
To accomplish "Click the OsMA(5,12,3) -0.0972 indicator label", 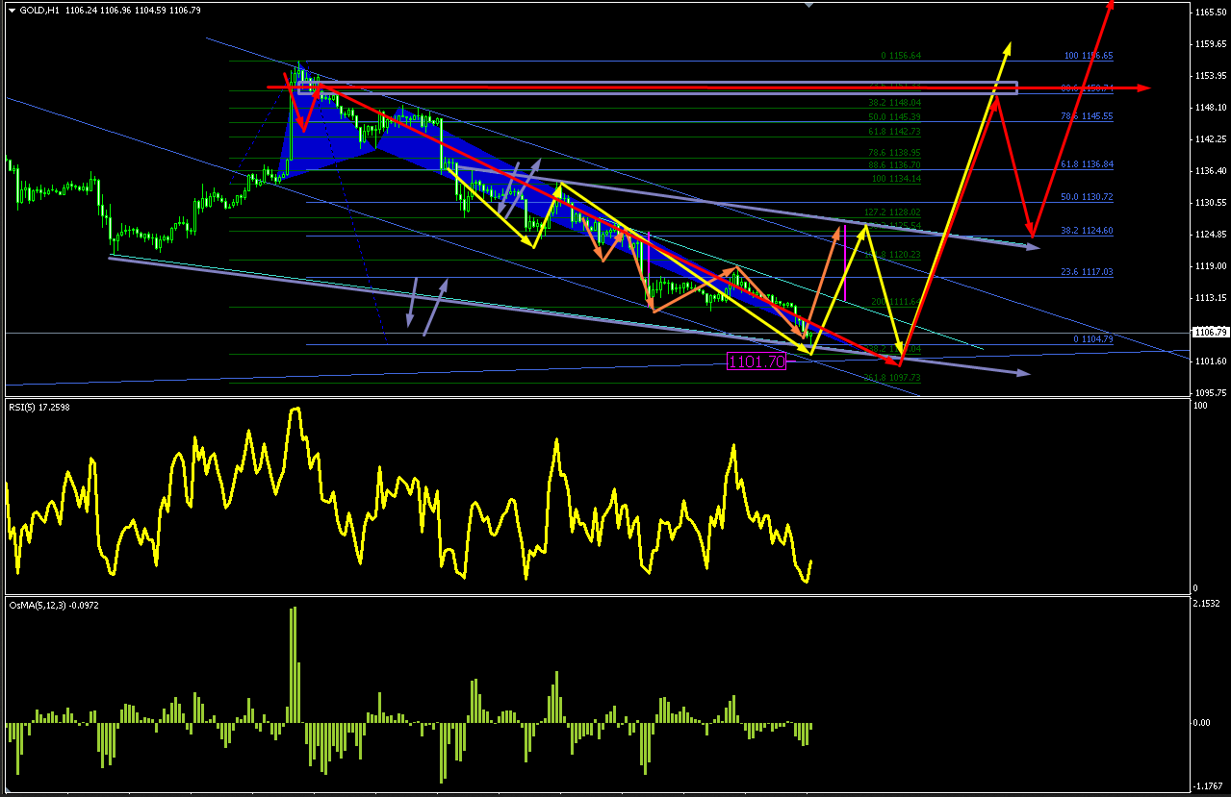I will click(53, 605).
